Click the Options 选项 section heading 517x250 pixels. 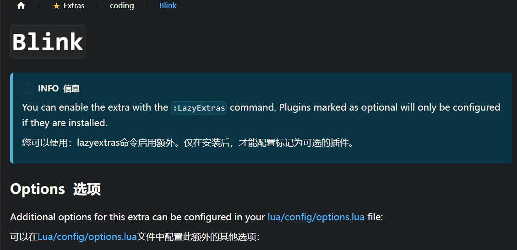click(x=55, y=189)
